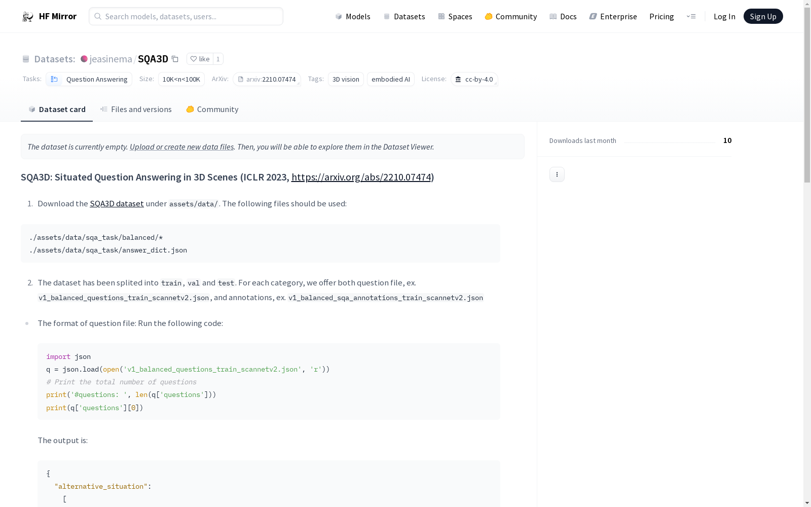This screenshot has height=507, width=811.
Task: Click the search magnifier icon
Action: (x=98, y=16)
